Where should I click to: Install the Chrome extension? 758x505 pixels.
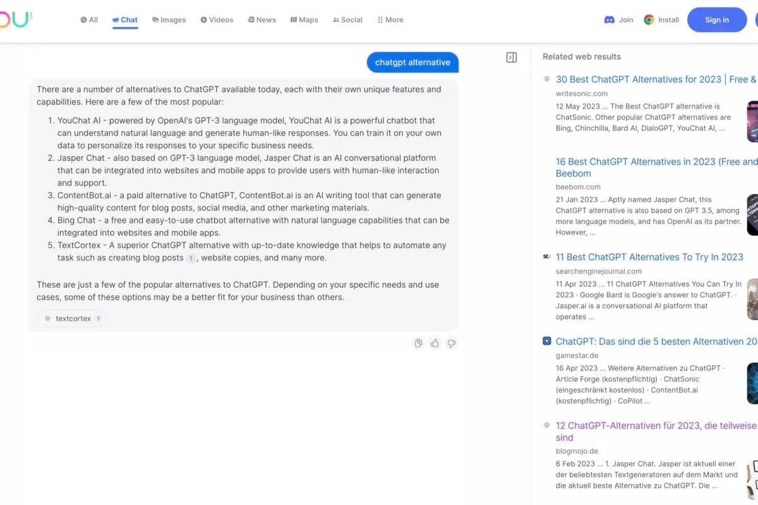click(x=661, y=20)
